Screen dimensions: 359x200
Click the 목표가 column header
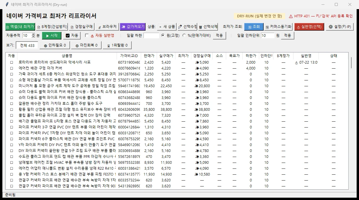tap(234, 56)
